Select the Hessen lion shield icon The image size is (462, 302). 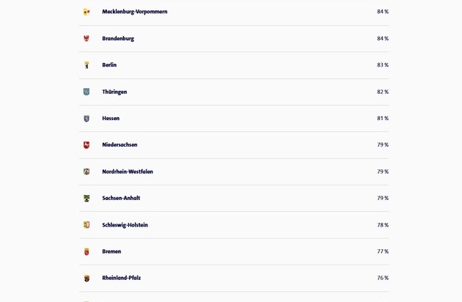point(87,119)
